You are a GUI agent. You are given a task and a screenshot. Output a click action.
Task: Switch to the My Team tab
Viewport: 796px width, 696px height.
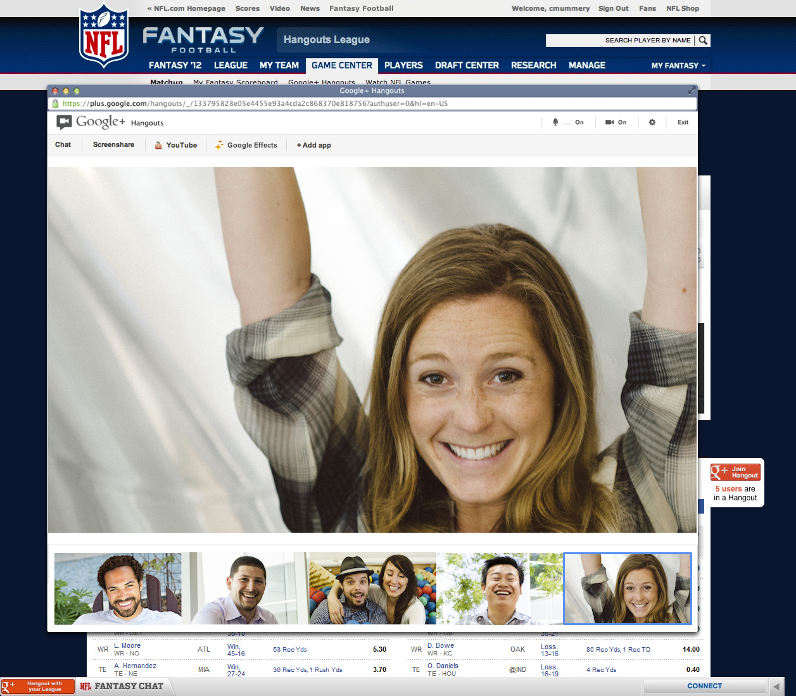[x=279, y=65]
